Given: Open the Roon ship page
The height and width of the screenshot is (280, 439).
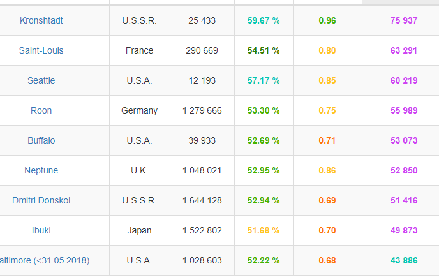Looking at the screenshot, I should click(41, 110).
